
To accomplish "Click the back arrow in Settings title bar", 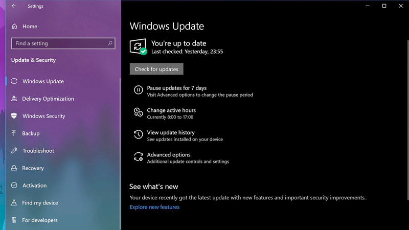I will (x=14, y=6).
